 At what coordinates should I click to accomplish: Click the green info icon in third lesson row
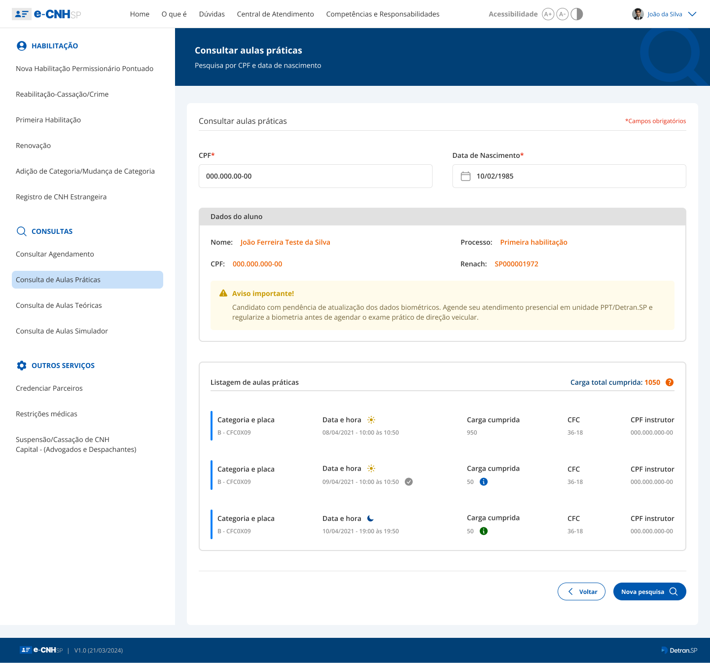[484, 531]
